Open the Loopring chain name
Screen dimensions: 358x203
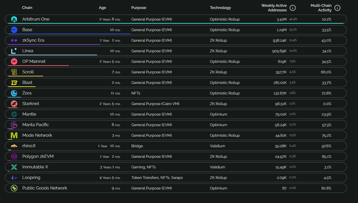tap(31, 177)
